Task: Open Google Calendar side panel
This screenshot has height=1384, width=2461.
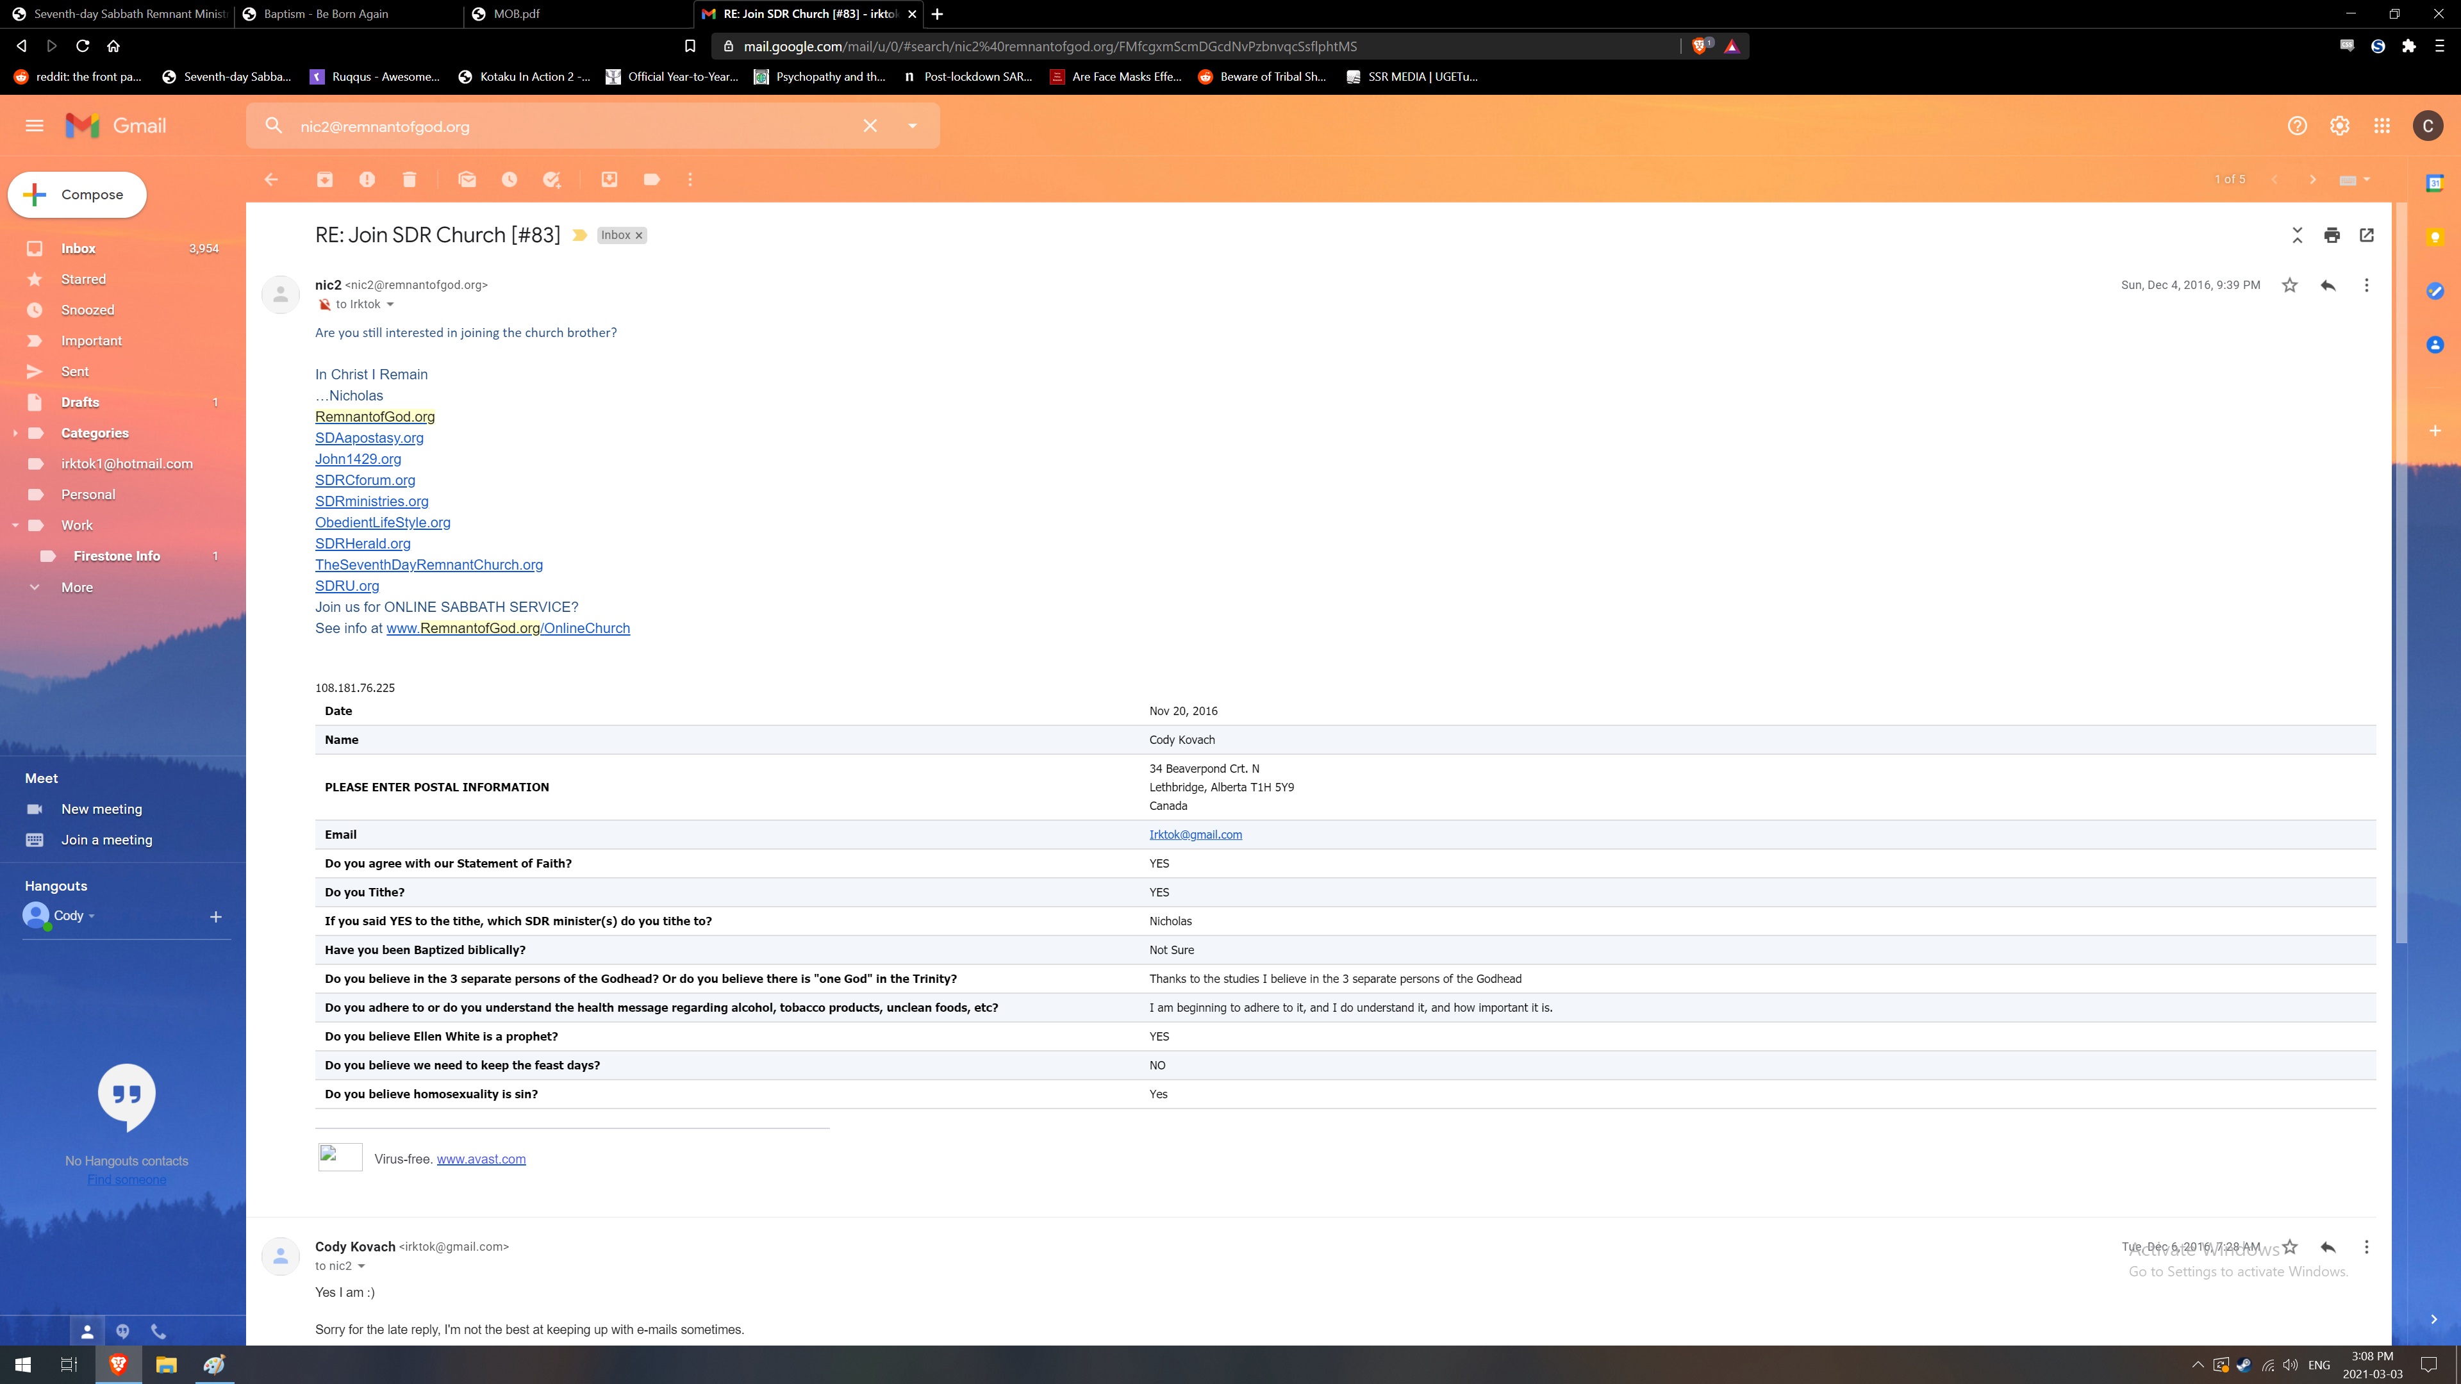Action: pos(2435,183)
